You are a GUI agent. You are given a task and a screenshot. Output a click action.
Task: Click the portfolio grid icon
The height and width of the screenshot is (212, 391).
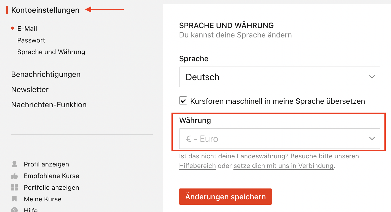click(x=14, y=187)
